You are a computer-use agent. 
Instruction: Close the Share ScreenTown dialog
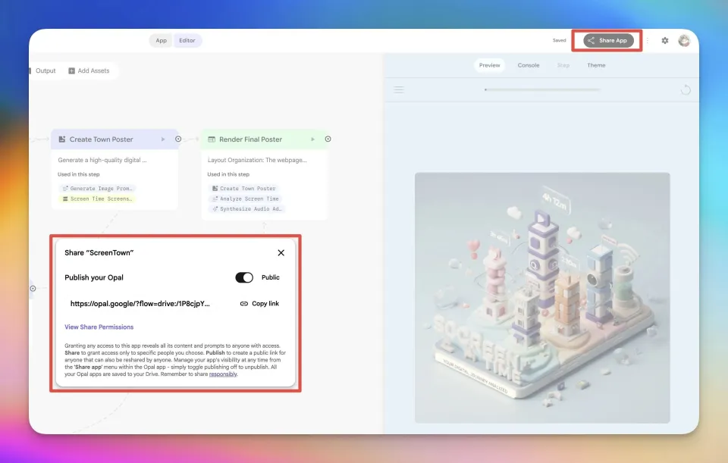(281, 253)
